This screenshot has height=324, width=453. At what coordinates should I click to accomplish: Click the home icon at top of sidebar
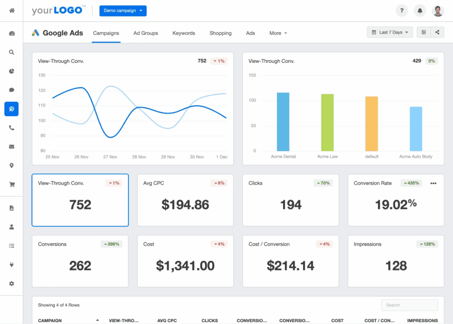point(11,10)
